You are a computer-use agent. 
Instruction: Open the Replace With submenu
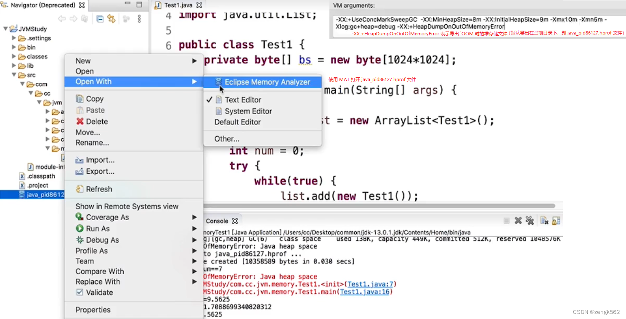tap(134, 282)
